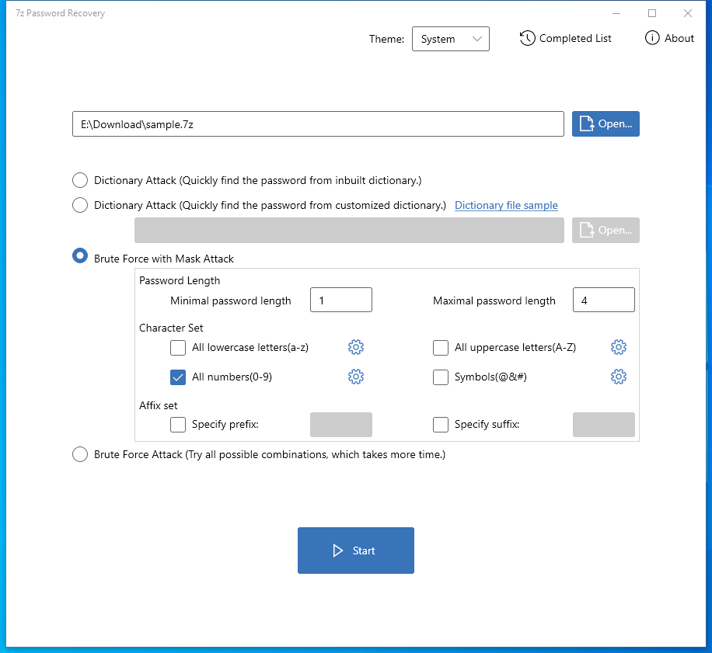
Task: Tick the Specify suffix checkbox
Action: pyautogui.click(x=441, y=425)
